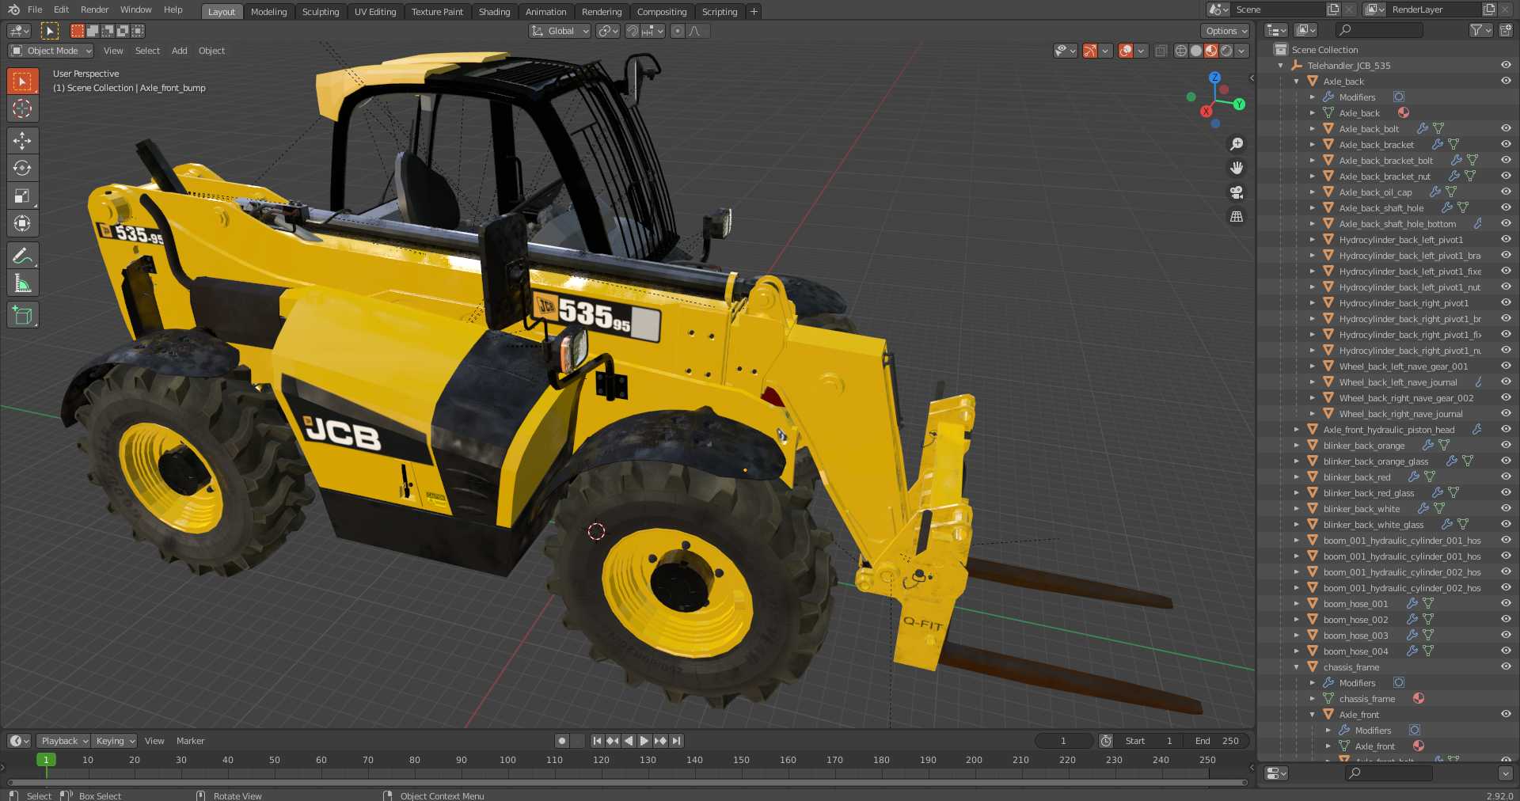Toggle viewport overlays display
Image resolution: width=1520 pixels, height=801 pixels.
point(1126,51)
